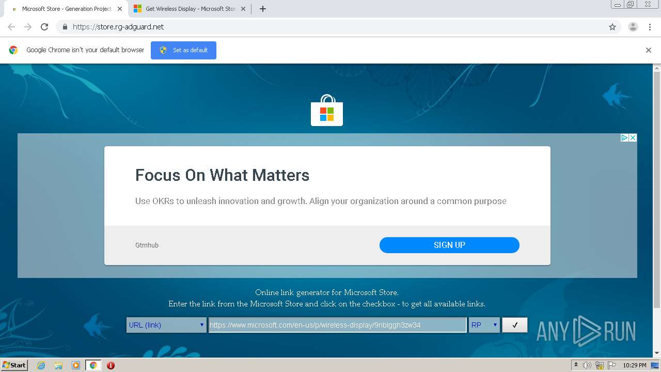
Task: Close the Get Wireless Display tab
Action: [242, 9]
